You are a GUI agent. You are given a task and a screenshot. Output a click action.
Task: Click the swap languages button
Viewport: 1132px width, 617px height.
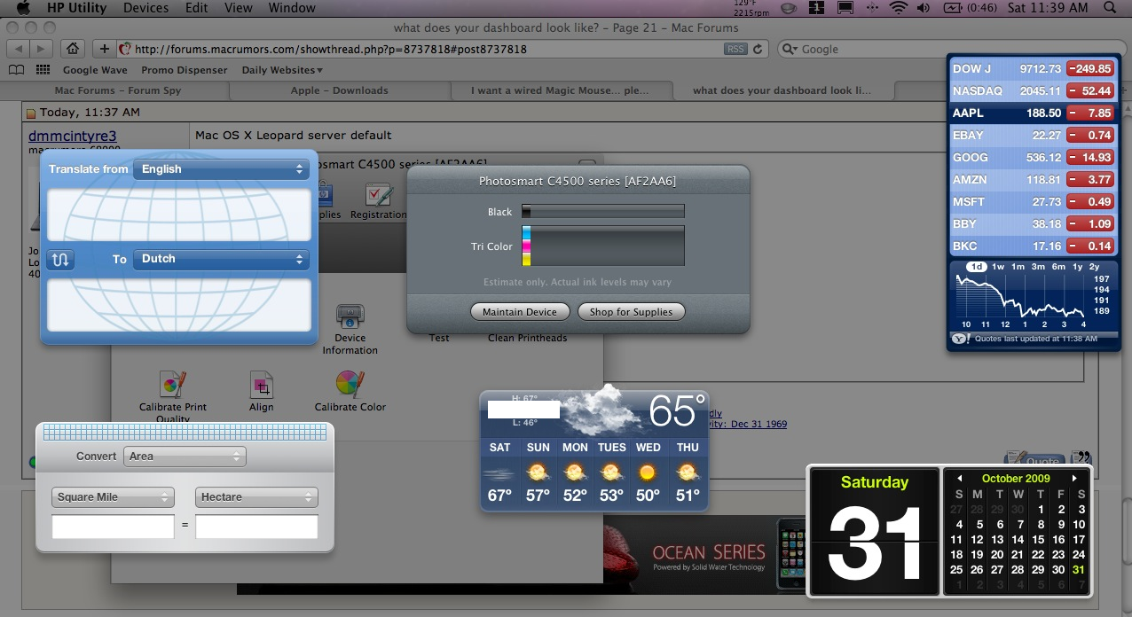(x=61, y=260)
